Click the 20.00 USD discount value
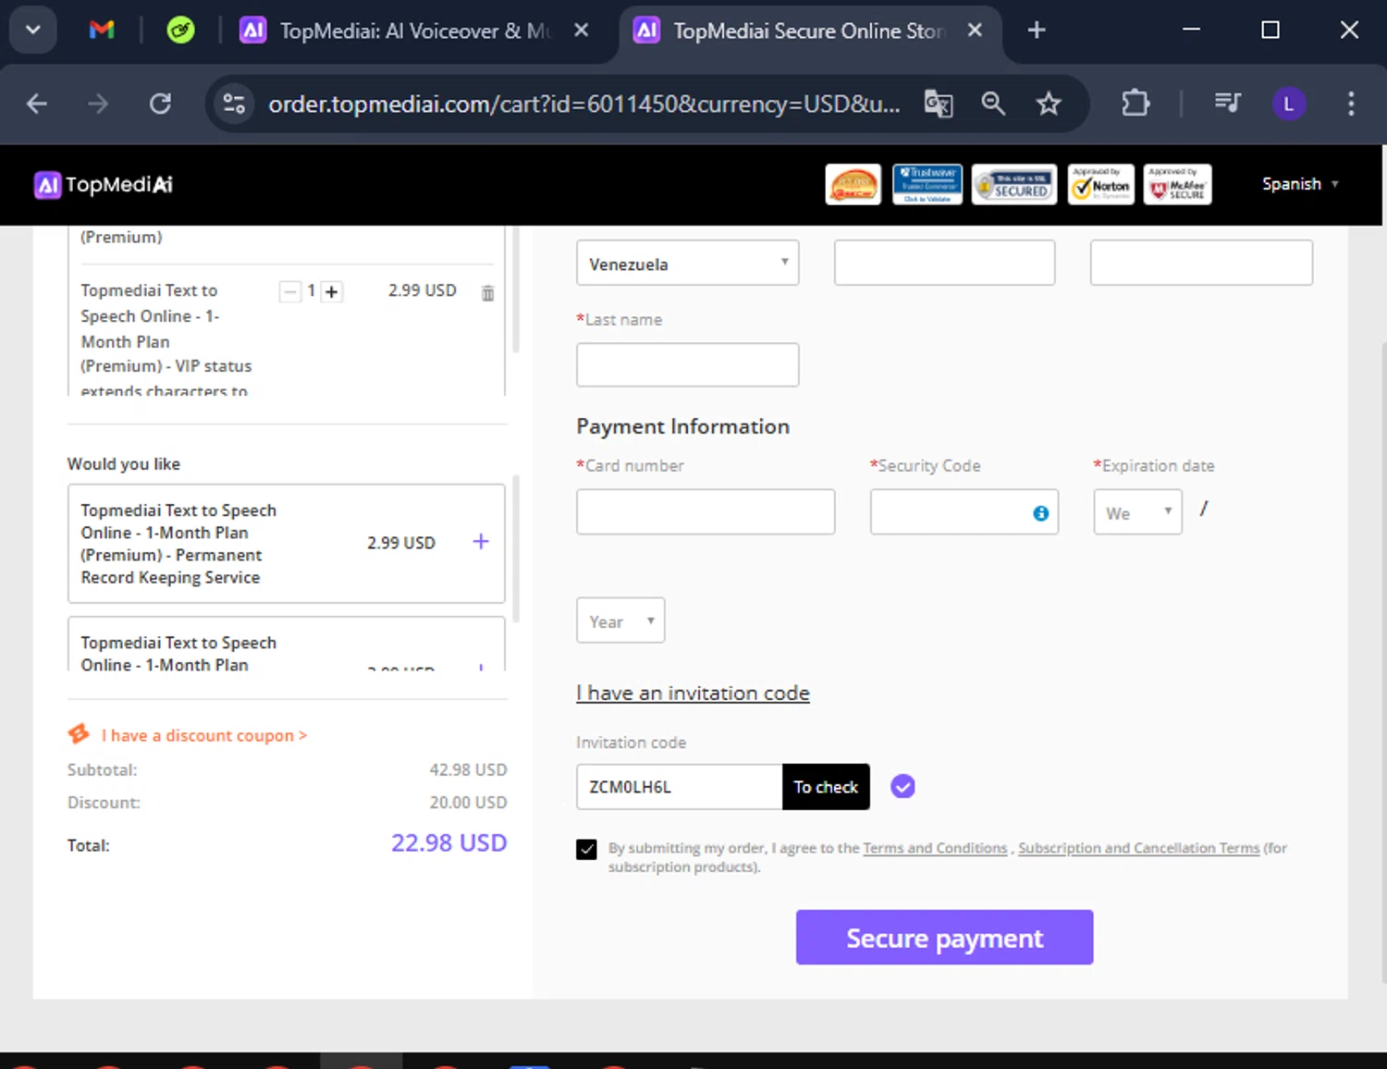Viewport: 1387px width, 1069px height. click(x=468, y=802)
